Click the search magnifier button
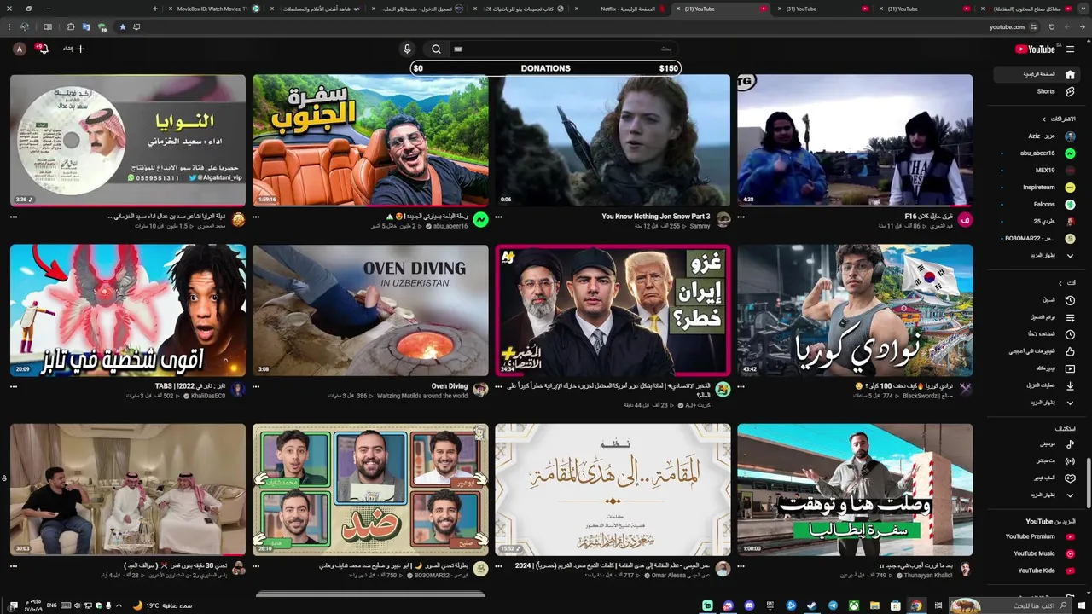 point(436,49)
